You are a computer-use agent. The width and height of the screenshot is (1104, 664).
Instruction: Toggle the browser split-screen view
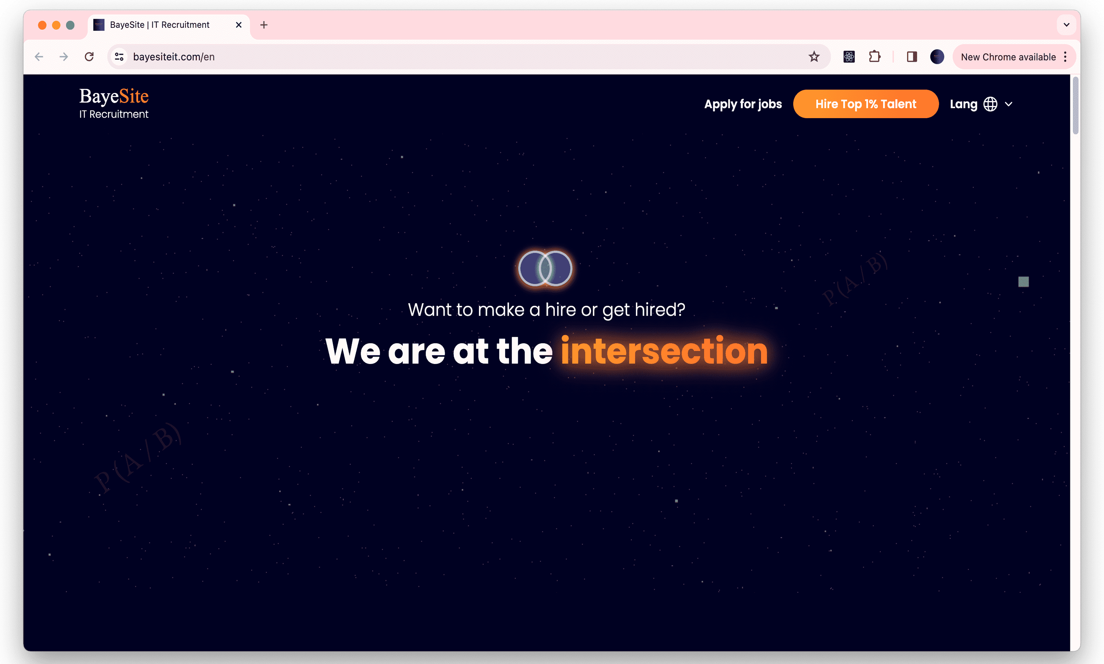912,57
